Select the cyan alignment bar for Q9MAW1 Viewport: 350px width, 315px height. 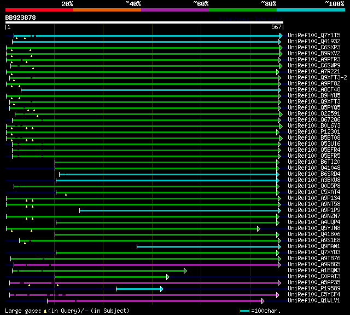point(208,247)
